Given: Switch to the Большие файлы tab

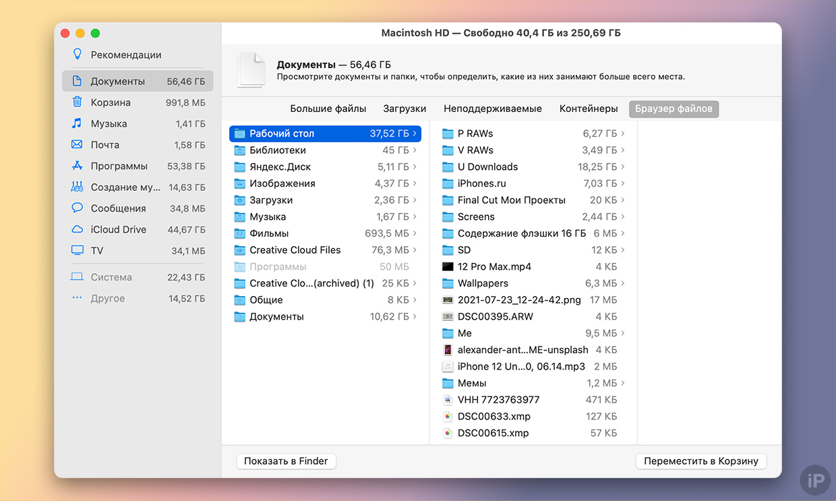Looking at the screenshot, I should [x=328, y=109].
